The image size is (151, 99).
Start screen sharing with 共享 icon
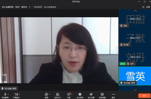(69, 96)
